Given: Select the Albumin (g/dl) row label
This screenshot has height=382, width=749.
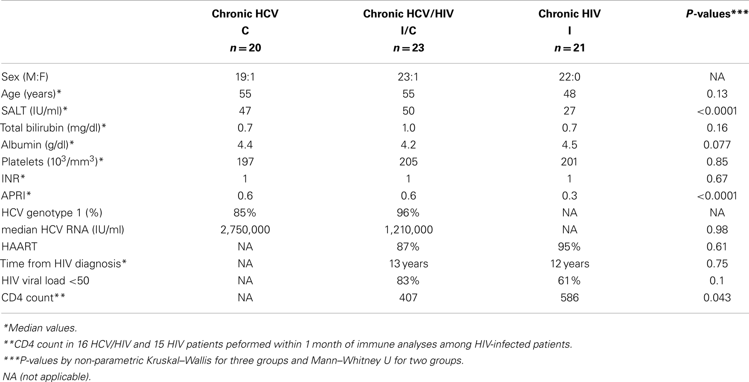Looking at the screenshot, I should pyautogui.click(x=38, y=145).
